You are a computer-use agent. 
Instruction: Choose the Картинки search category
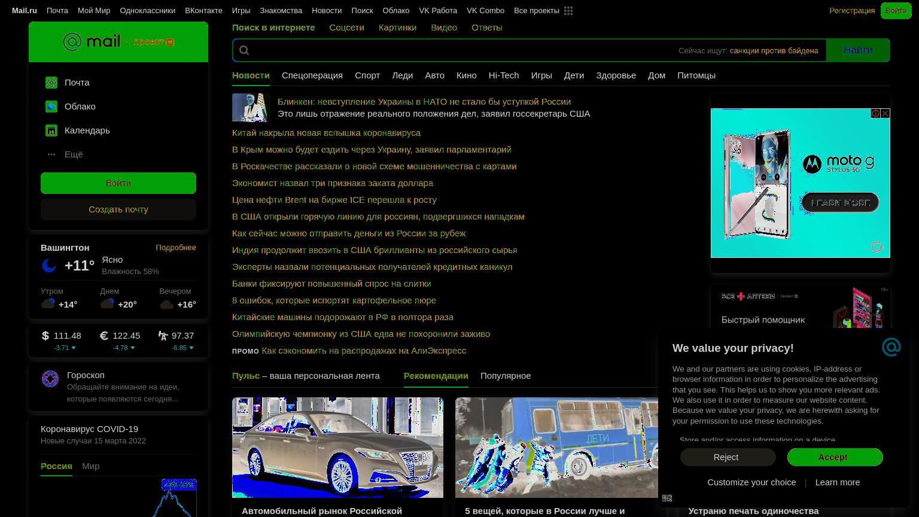397,28
